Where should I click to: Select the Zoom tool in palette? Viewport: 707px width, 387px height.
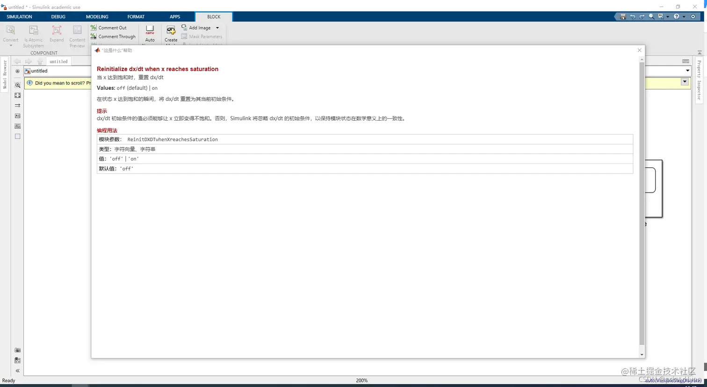point(17,85)
